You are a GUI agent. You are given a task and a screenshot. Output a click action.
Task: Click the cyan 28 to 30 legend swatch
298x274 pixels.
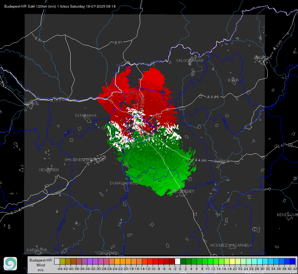tap(260, 261)
